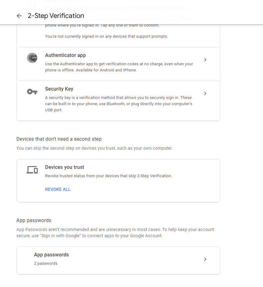
Task: Click REVOKE ALL trusted devices link
Action: (x=58, y=189)
